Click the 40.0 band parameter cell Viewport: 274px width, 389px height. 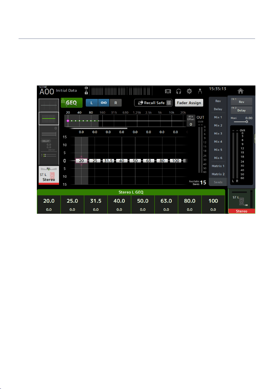pos(119,204)
